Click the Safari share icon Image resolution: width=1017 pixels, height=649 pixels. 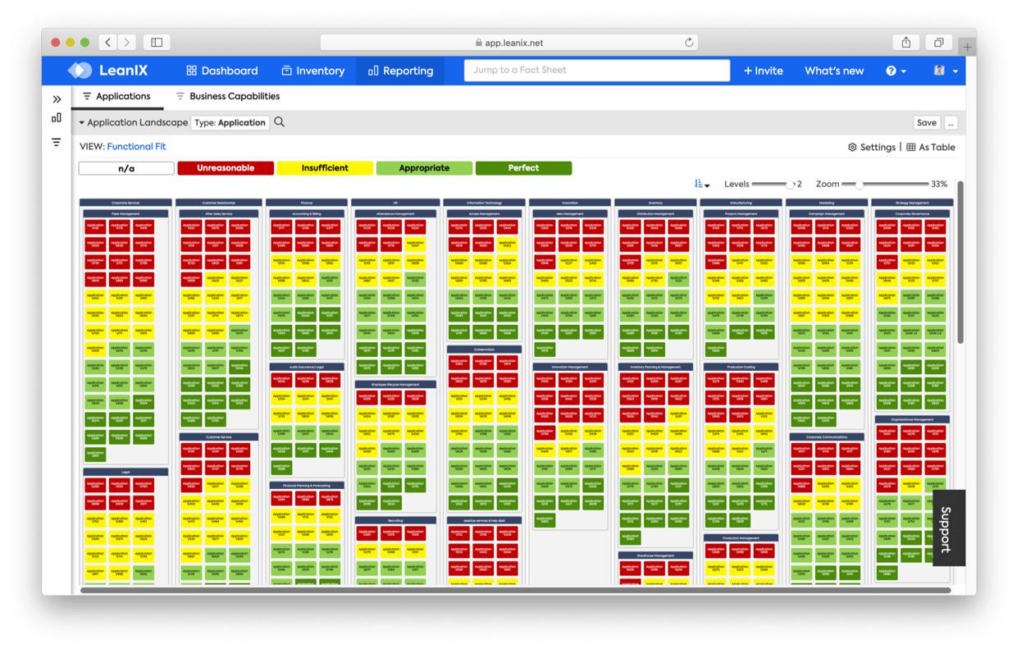tap(906, 43)
